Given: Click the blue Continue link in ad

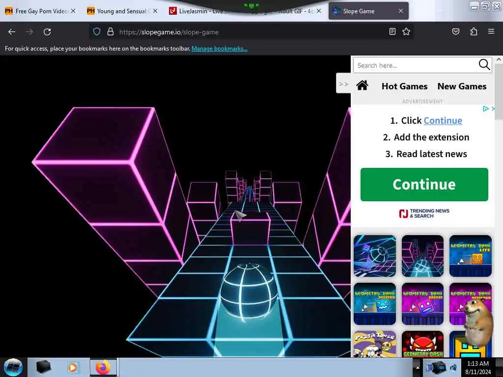Looking at the screenshot, I should tap(443, 121).
